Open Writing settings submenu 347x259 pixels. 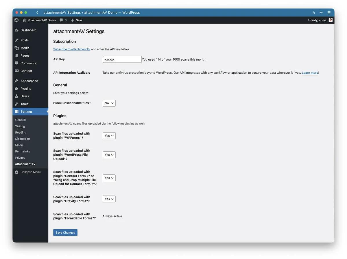point(20,126)
